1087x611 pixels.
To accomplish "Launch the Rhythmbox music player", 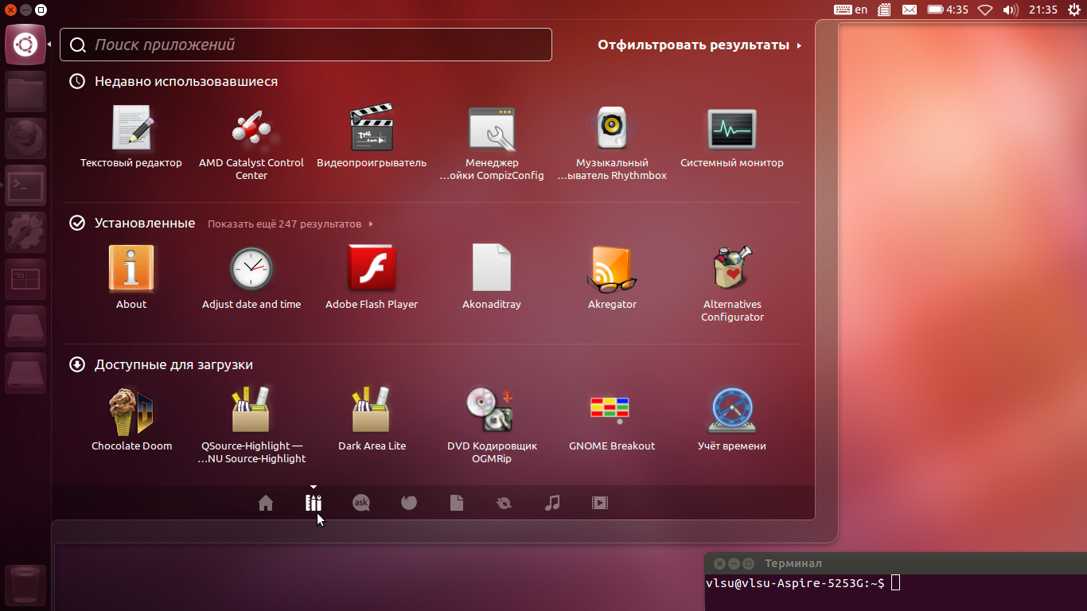I will (612, 142).
